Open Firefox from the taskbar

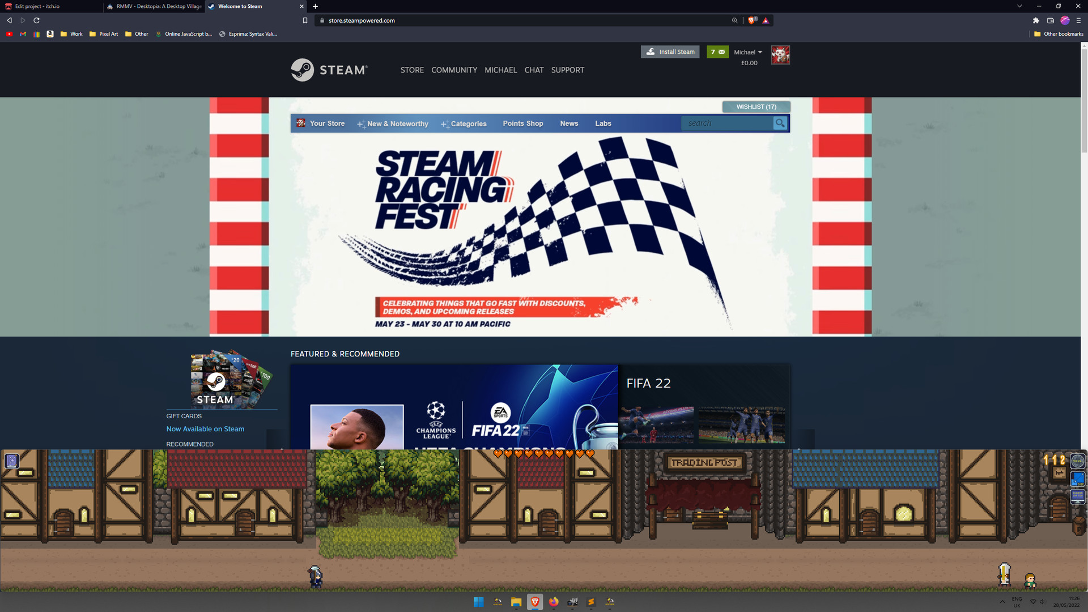(x=554, y=602)
